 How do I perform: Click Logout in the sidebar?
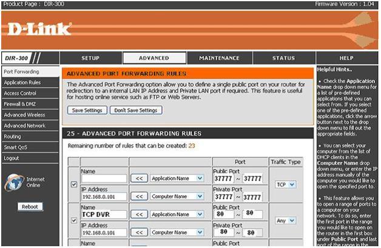(30, 158)
